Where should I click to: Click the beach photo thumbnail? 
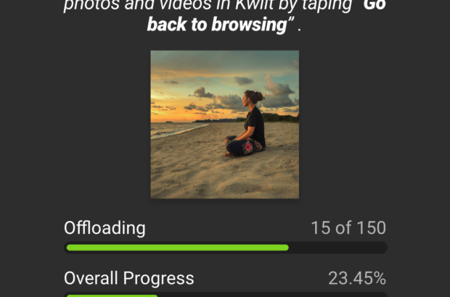point(224,124)
